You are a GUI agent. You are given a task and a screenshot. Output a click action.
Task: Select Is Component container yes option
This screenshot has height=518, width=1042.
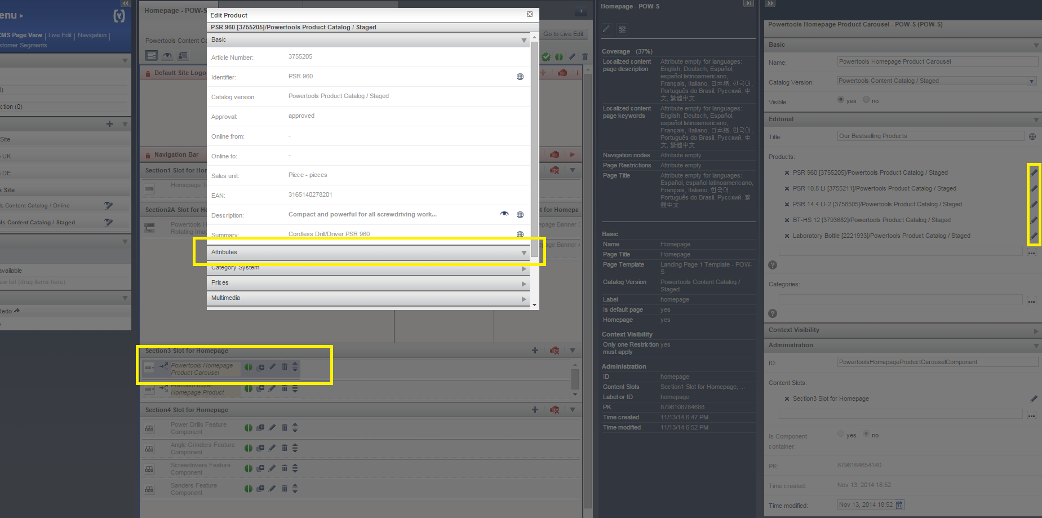841,434
